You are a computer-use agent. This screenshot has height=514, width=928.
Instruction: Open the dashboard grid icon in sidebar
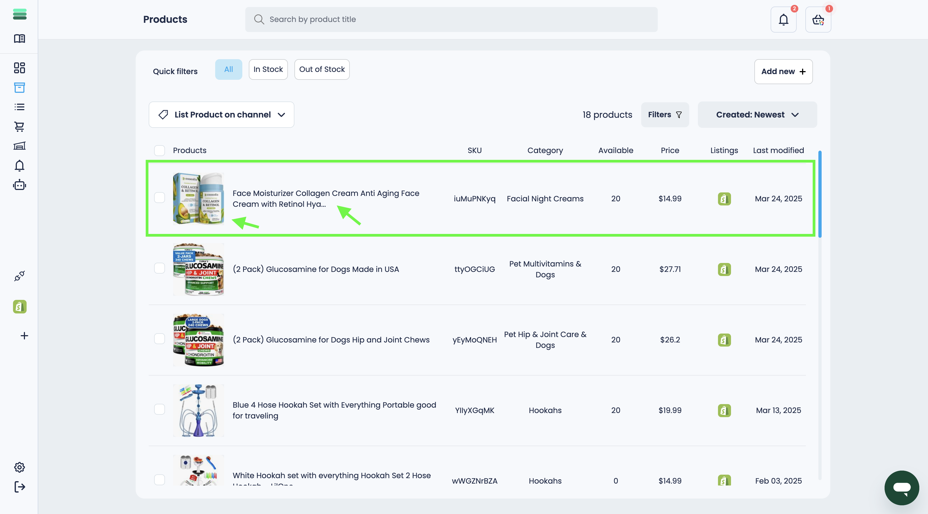coord(20,68)
